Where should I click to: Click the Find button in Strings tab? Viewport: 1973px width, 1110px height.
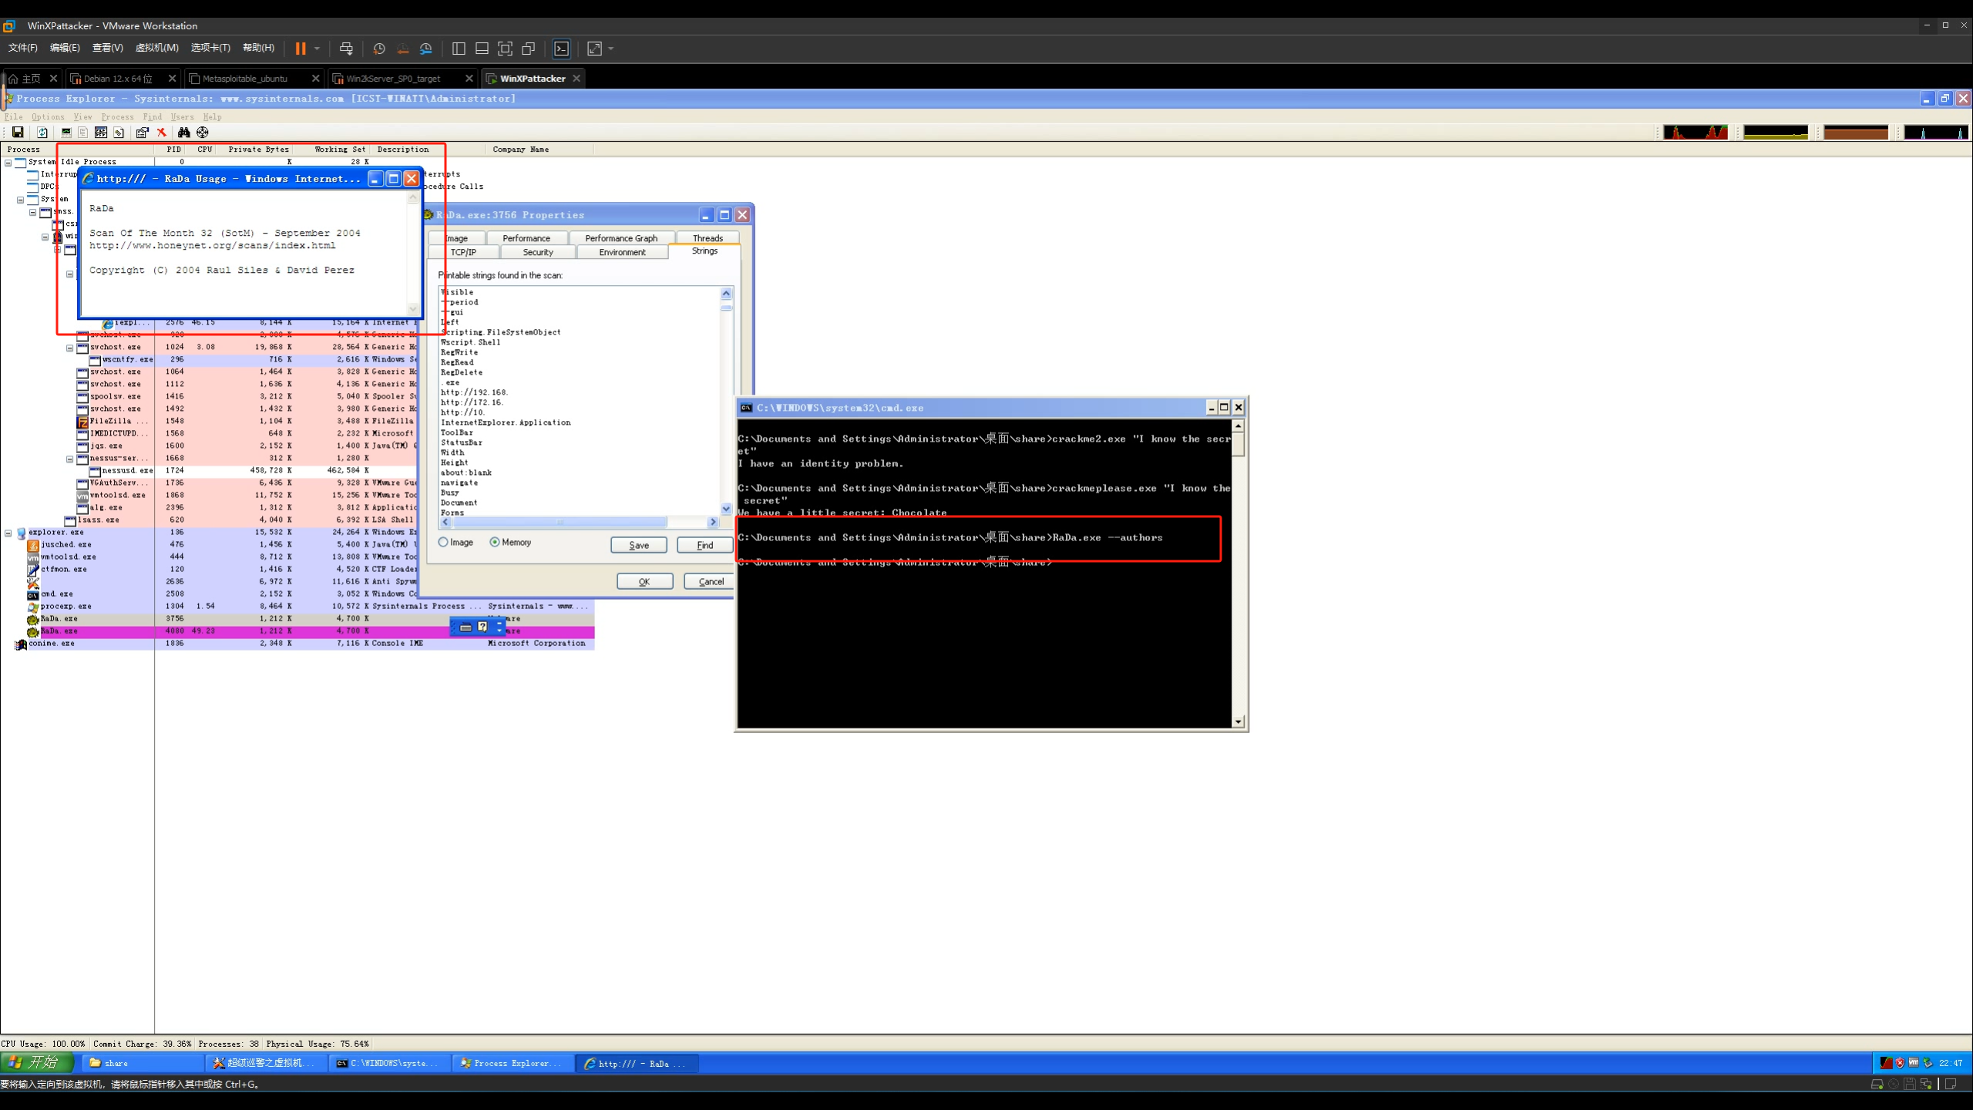pyautogui.click(x=704, y=545)
